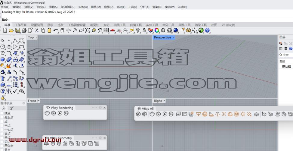Open VRay Rendering panel gear options
Screen dimensions: 293x151
[100, 108]
